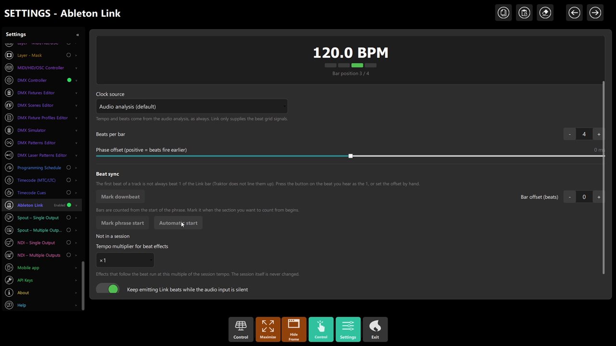Click the Timecode (MTC/LTC) clock icon
616x346 pixels.
coord(9,180)
